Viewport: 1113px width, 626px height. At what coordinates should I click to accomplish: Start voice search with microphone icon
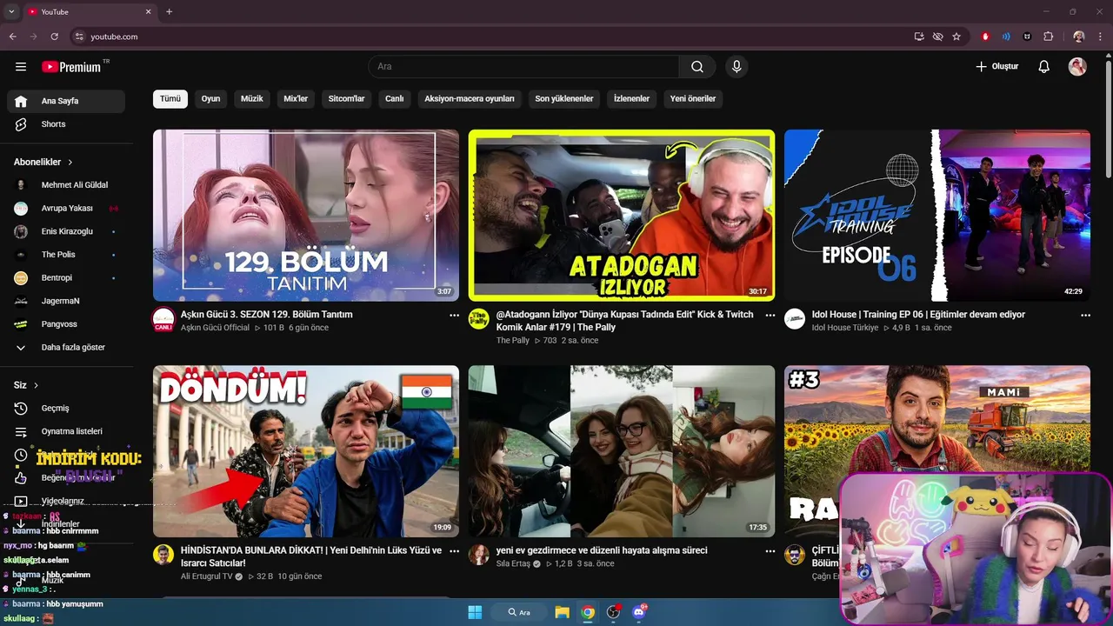pos(736,67)
